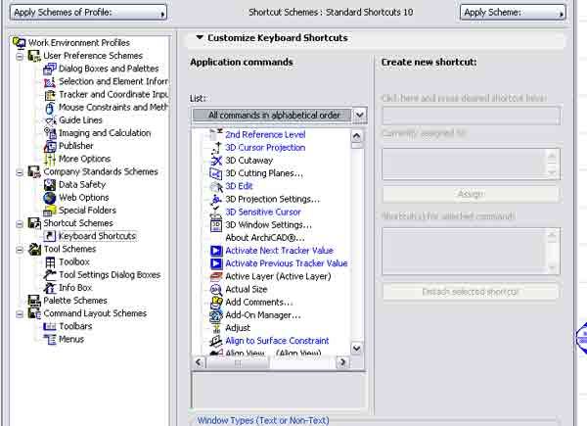The image size is (587, 426).
Task: Click the Work Environment Profiles icon
Action: click(x=19, y=43)
